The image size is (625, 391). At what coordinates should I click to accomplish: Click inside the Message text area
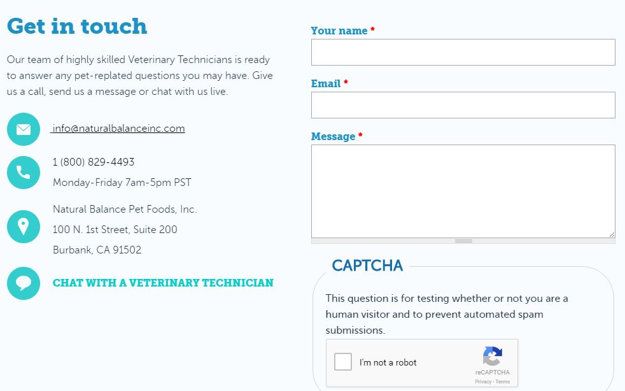click(463, 191)
